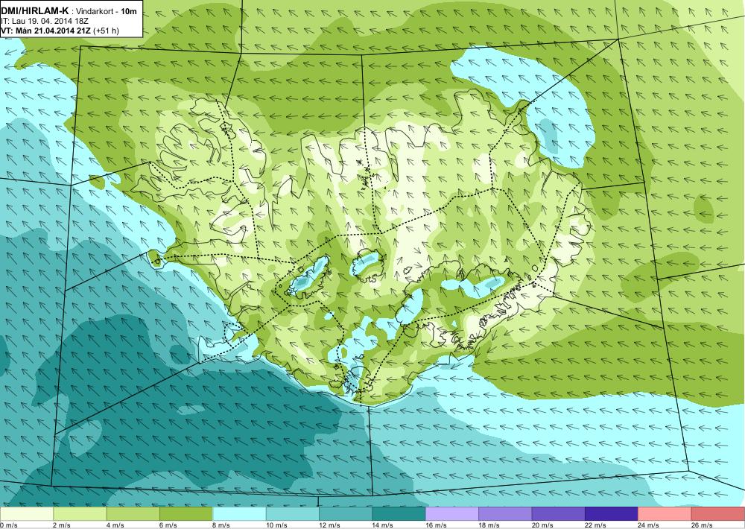Click the '20 m/s' legend label
The height and width of the screenshot is (529, 745).
coord(542,525)
